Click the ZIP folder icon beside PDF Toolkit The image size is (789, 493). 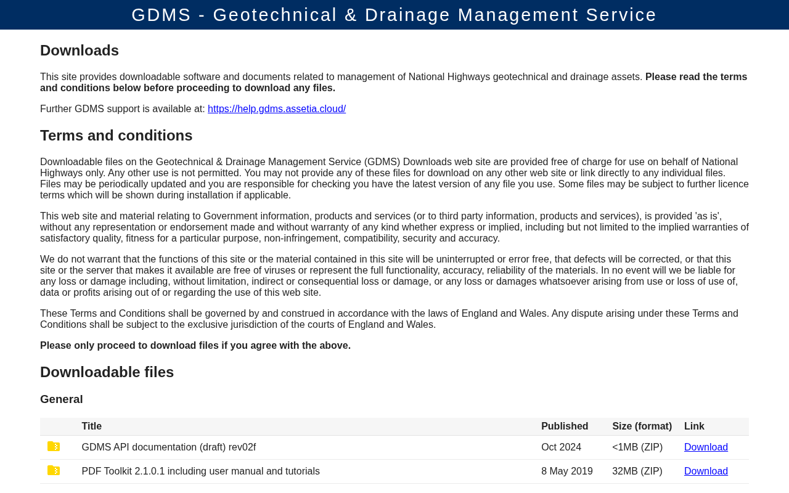54,471
